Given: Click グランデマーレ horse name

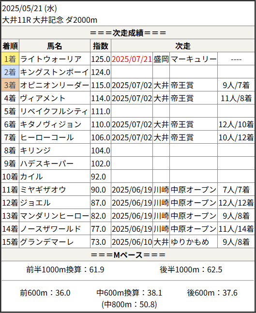Looking at the screenshot, I should pyautogui.click(x=47, y=242).
